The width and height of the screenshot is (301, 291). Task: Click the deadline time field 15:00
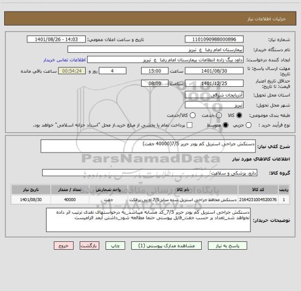[x=155, y=71]
